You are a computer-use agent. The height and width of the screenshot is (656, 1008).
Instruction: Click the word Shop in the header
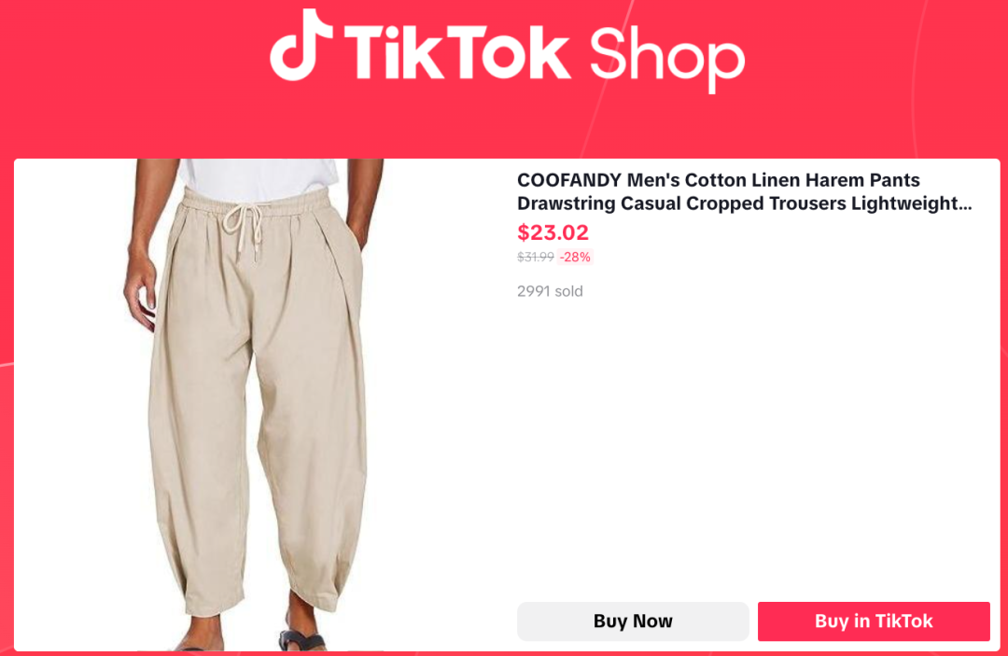pos(666,60)
